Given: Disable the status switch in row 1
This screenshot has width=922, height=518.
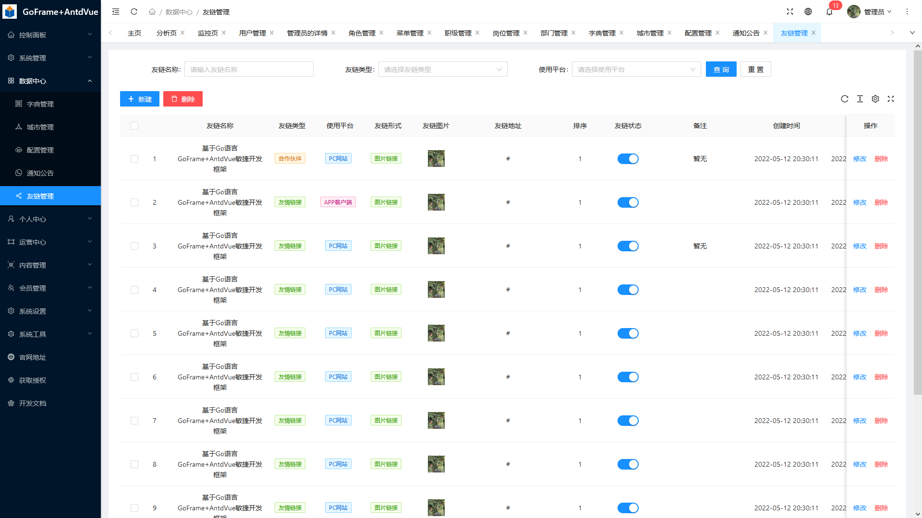Looking at the screenshot, I should [x=628, y=159].
